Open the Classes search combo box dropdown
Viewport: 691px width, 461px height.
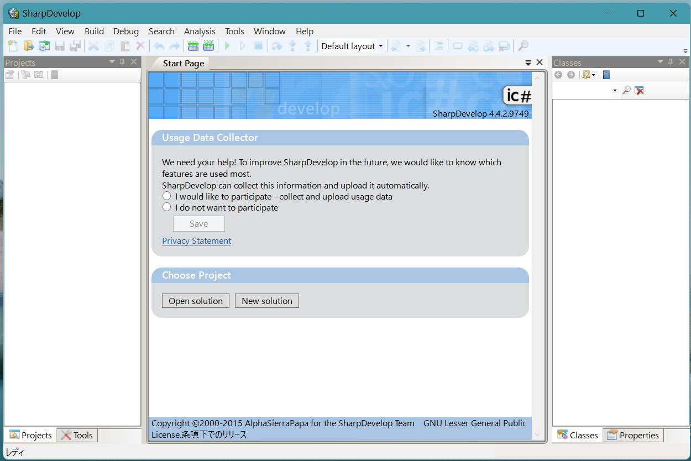(615, 90)
